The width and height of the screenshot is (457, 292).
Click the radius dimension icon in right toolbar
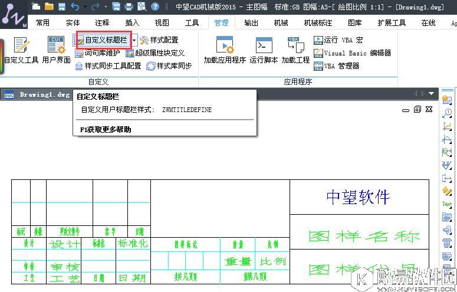pyautogui.click(x=447, y=152)
